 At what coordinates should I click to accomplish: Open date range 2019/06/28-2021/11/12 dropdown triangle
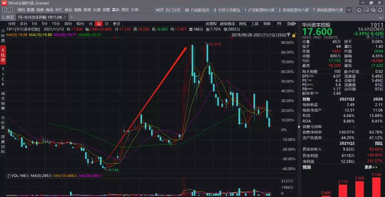288,35
